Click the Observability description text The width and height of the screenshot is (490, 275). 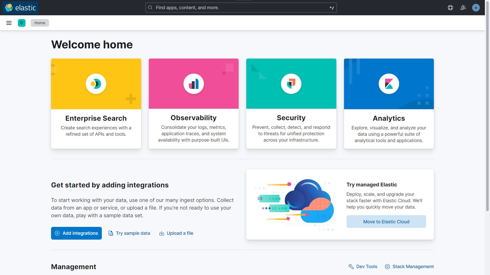[194, 134]
